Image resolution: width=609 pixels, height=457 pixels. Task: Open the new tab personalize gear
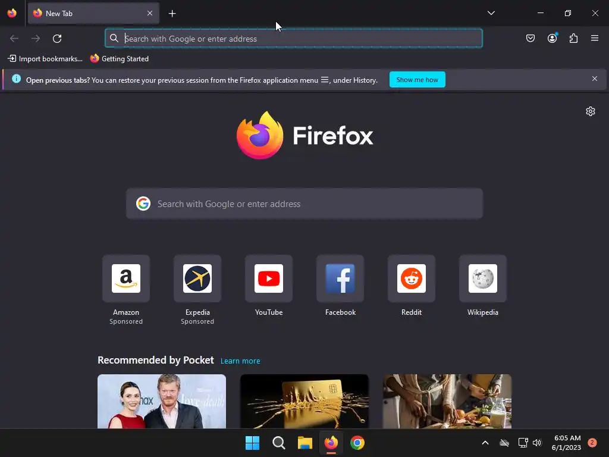click(591, 111)
